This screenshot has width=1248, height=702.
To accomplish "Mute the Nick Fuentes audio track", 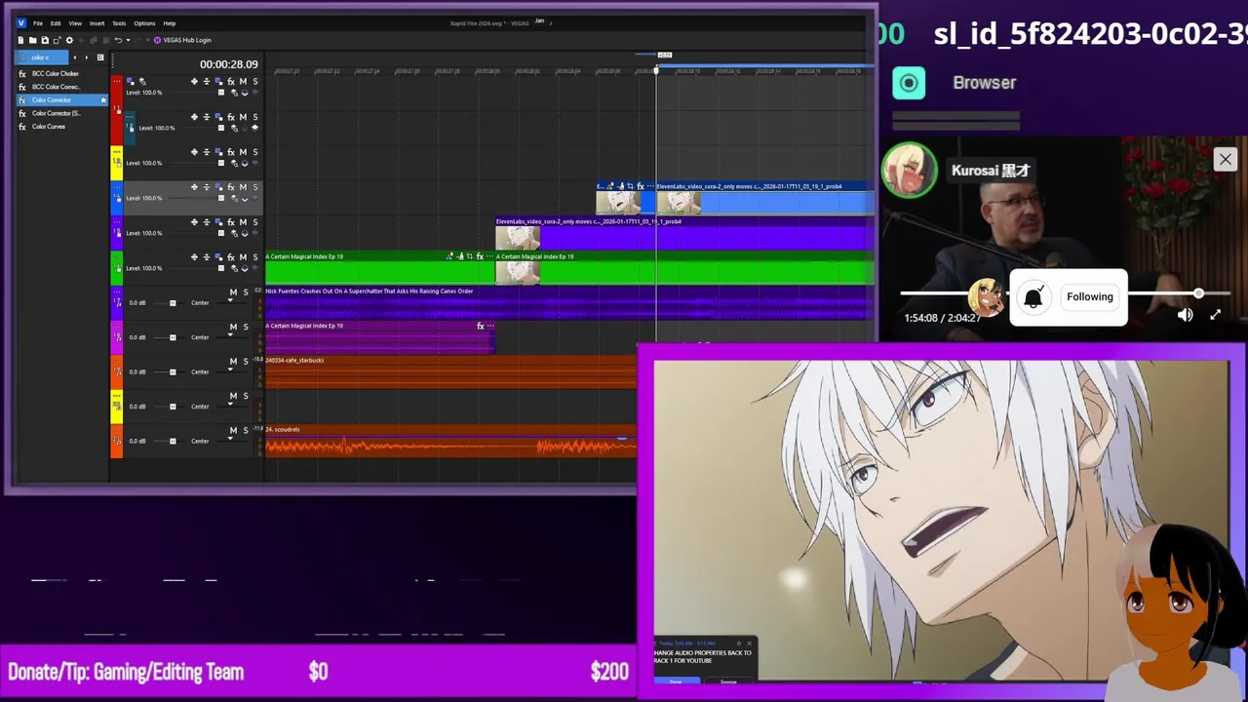I will (x=233, y=292).
